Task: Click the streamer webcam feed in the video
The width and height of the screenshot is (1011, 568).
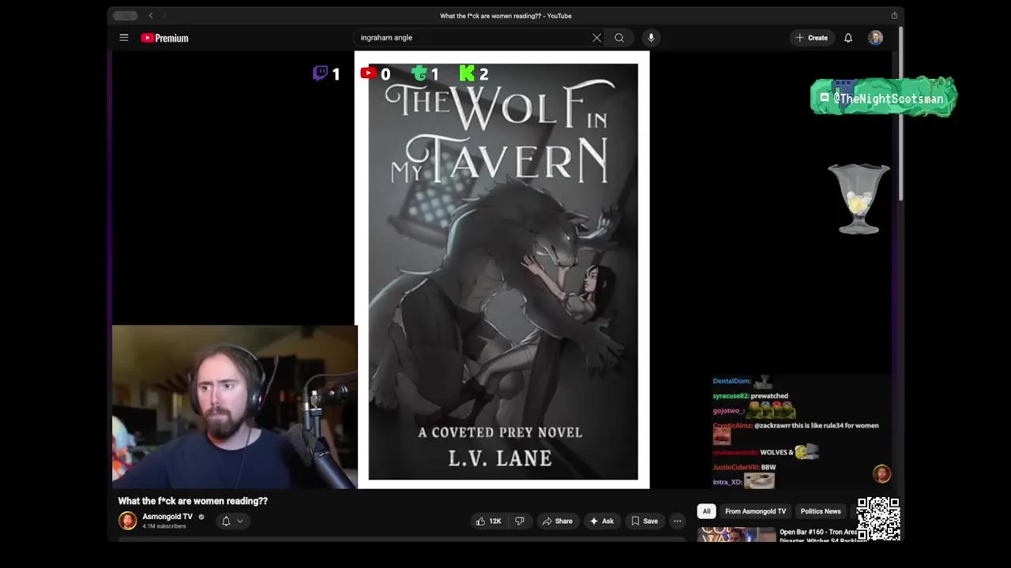Action: tap(235, 407)
